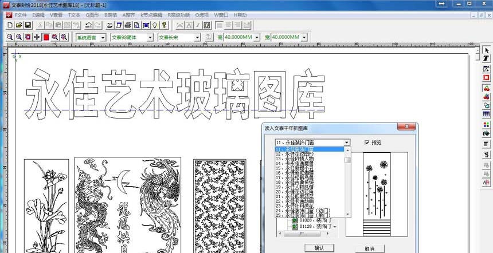Select list item 23、永佳牡丹荷花

(x=310, y=205)
